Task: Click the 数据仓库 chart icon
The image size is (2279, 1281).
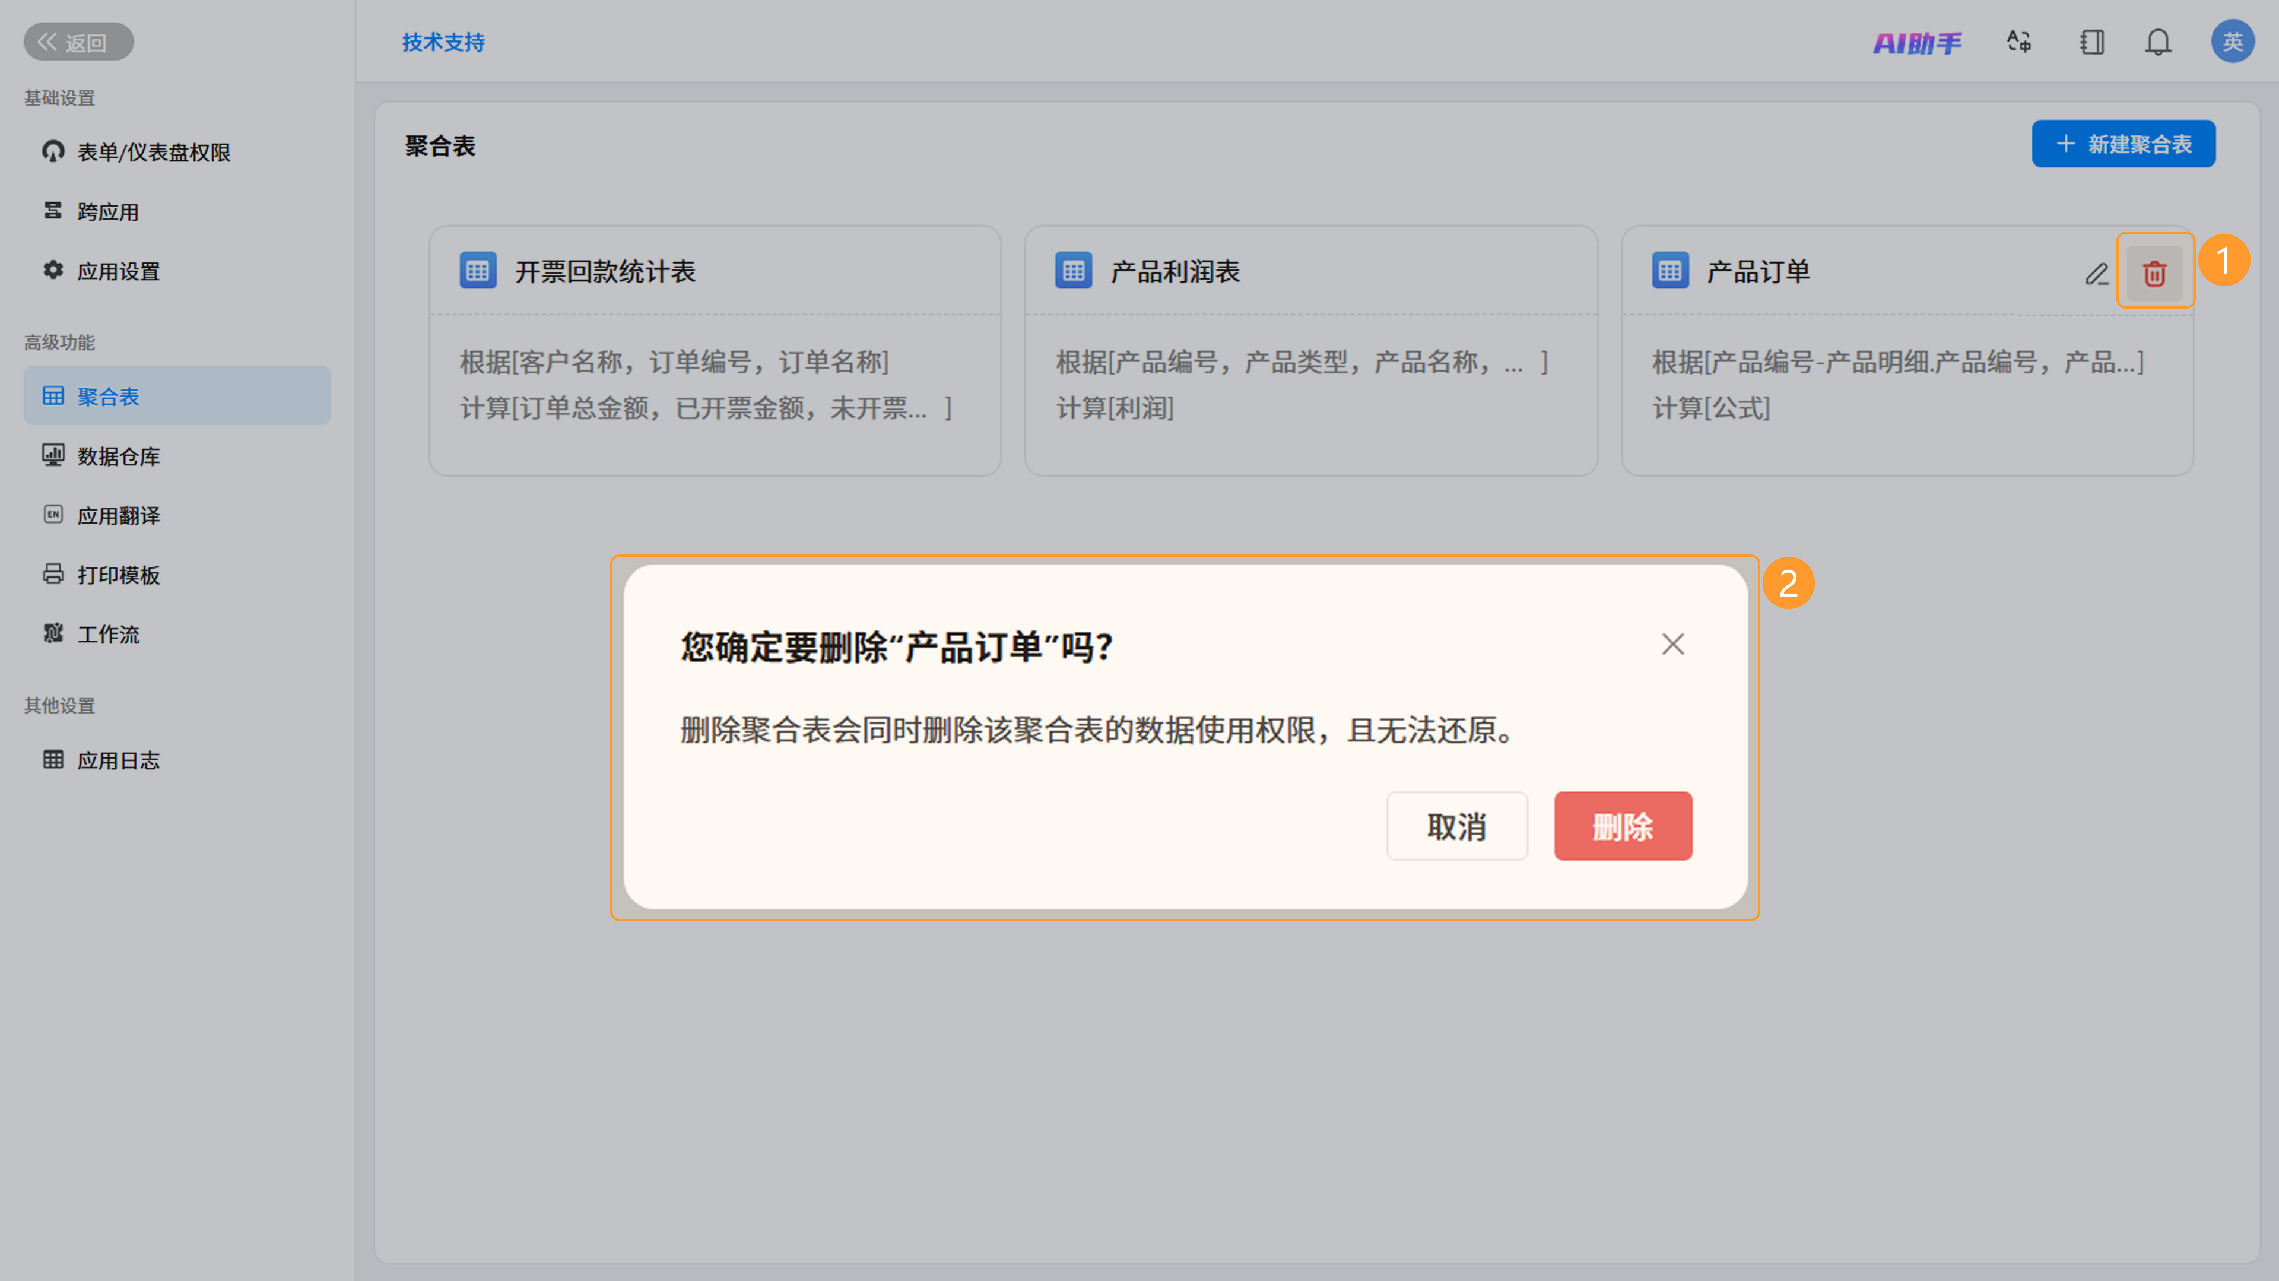Action: 53,455
